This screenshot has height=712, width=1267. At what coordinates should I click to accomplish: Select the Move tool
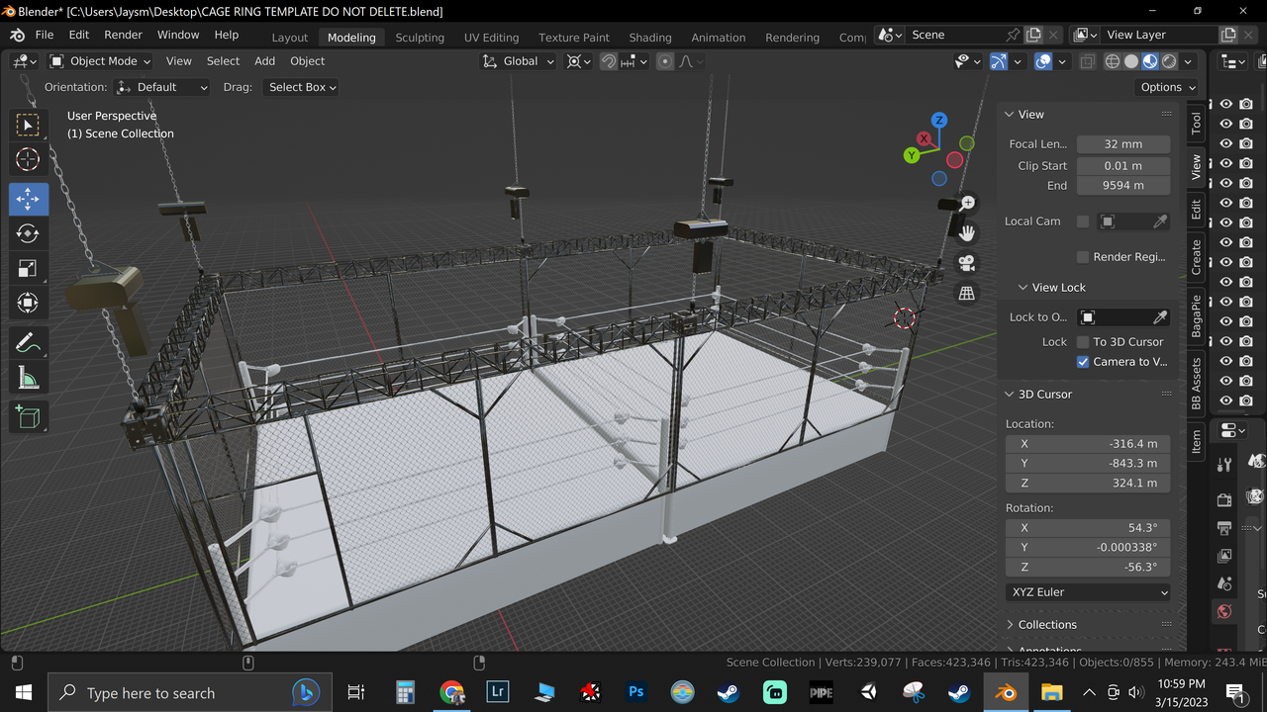click(28, 199)
